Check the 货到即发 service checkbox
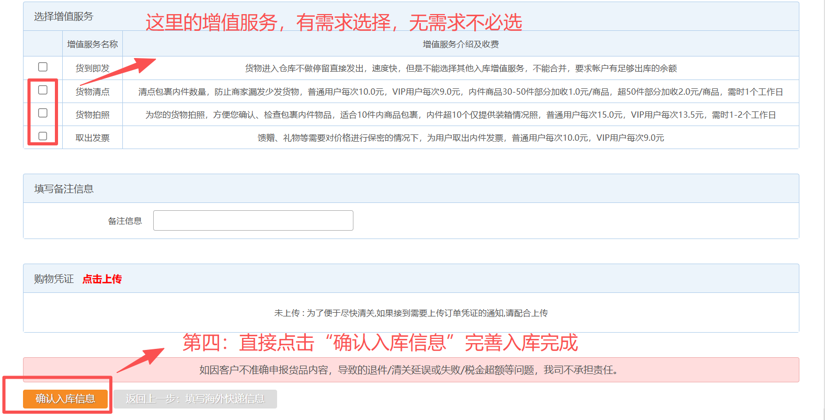825x420 pixels. point(43,67)
